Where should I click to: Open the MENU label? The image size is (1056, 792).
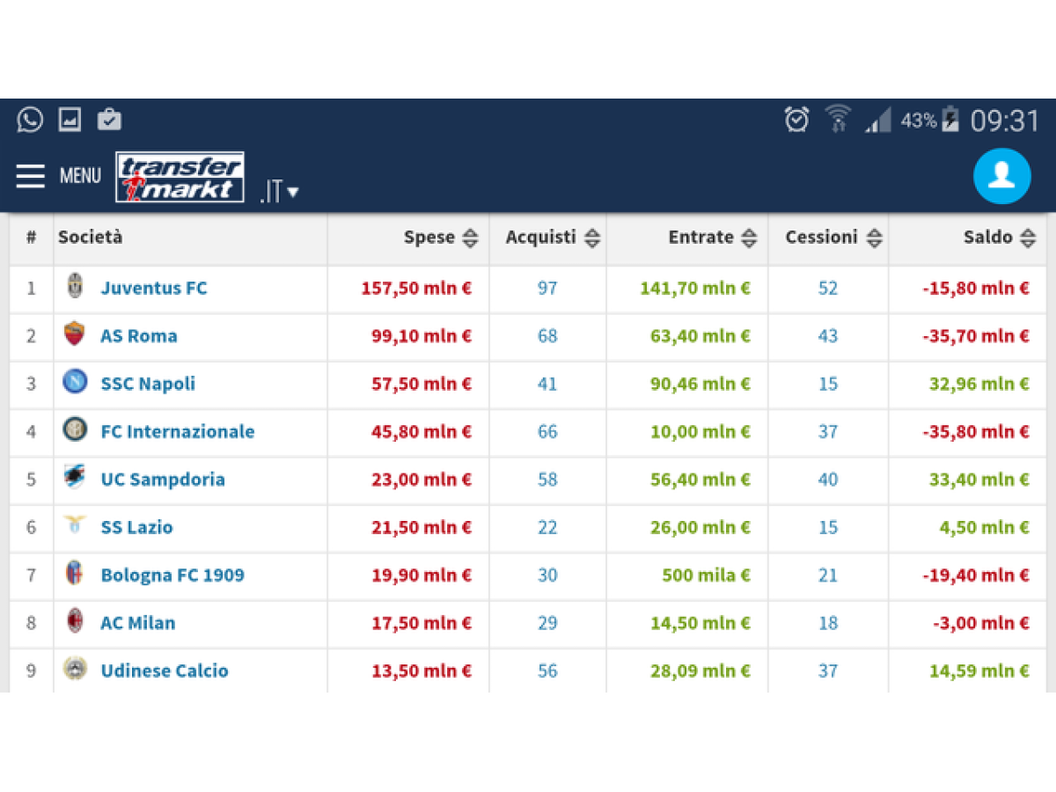[x=80, y=176]
